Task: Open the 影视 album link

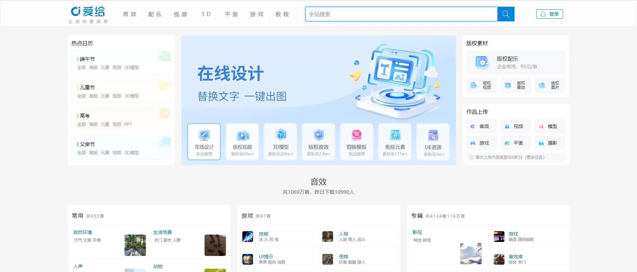Action: [417, 232]
